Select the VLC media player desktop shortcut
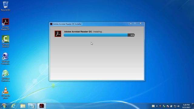The height and width of the screenshot is (109, 194). coord(5,93)
